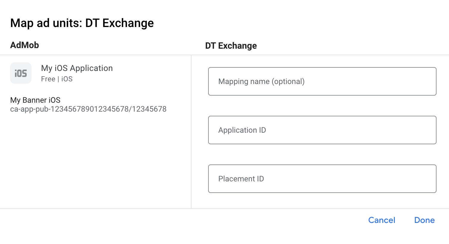Click the iOS platform label beside Free

point(67,79)
